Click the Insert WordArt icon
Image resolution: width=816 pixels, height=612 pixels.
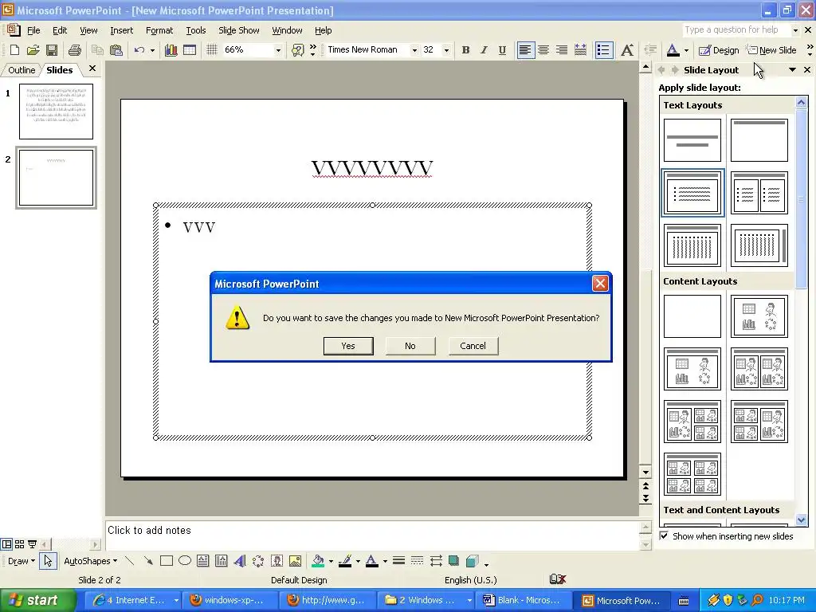tap(240, 561)
